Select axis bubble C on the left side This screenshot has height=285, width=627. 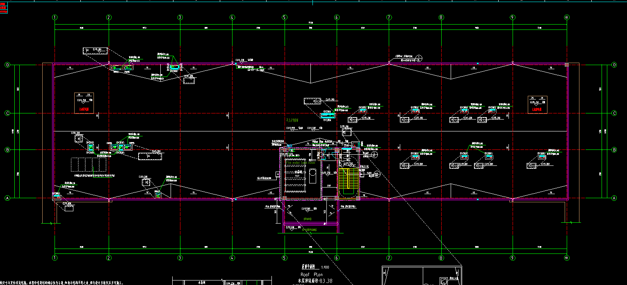click(x=7, y=113)
